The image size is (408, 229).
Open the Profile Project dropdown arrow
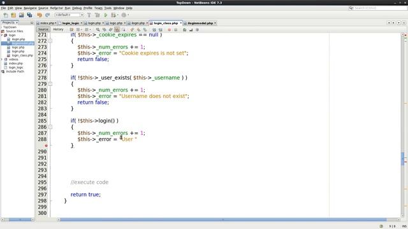[128, 15]
